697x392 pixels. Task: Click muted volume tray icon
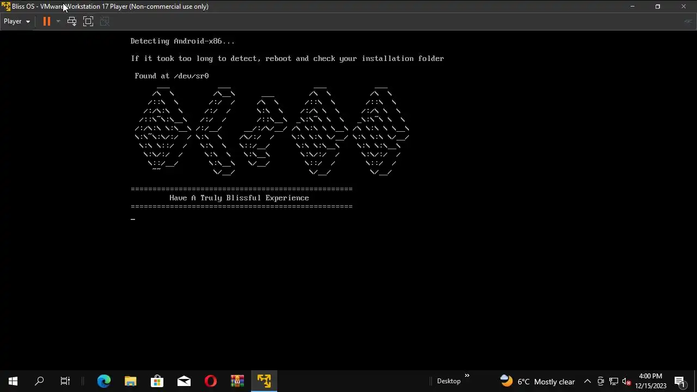[x=627, y=381]
